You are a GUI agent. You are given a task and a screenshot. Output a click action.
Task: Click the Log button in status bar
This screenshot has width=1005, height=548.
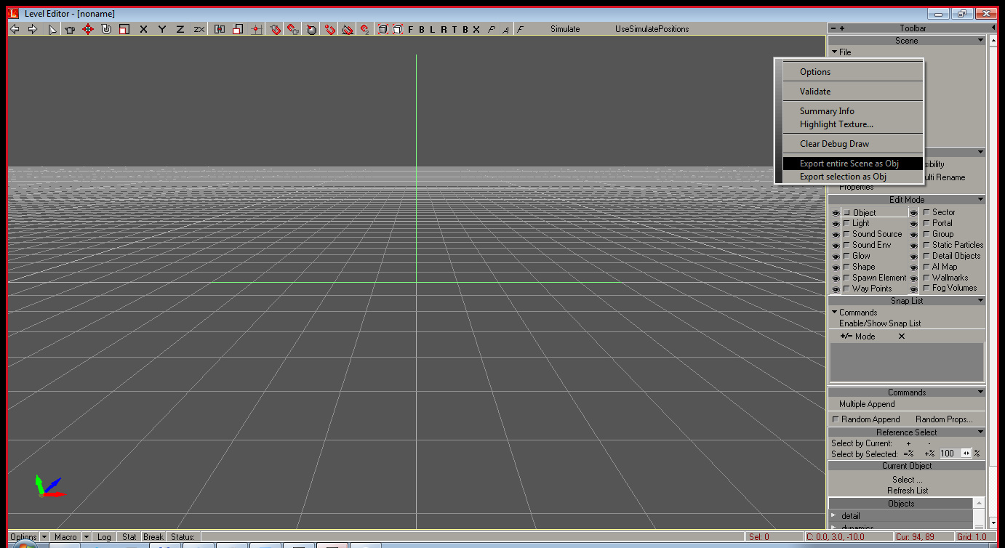(104, 537)
